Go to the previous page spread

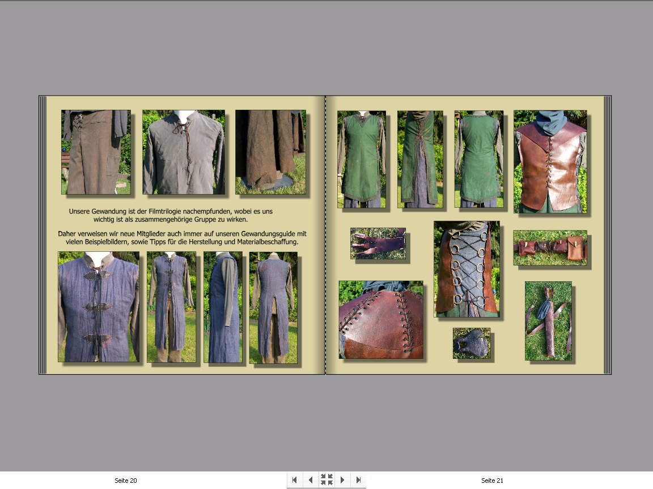[310, 480]
